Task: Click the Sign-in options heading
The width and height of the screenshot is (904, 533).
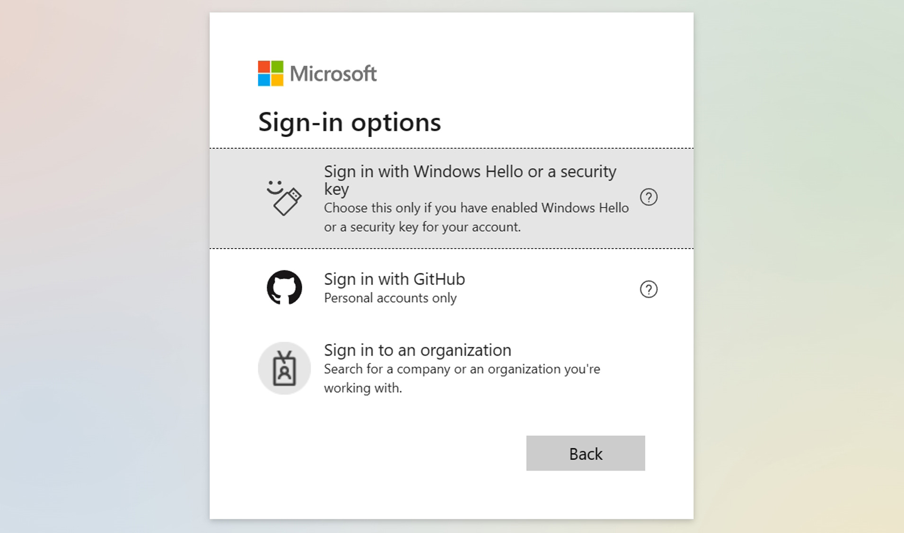Action: [x=350, y=122]
